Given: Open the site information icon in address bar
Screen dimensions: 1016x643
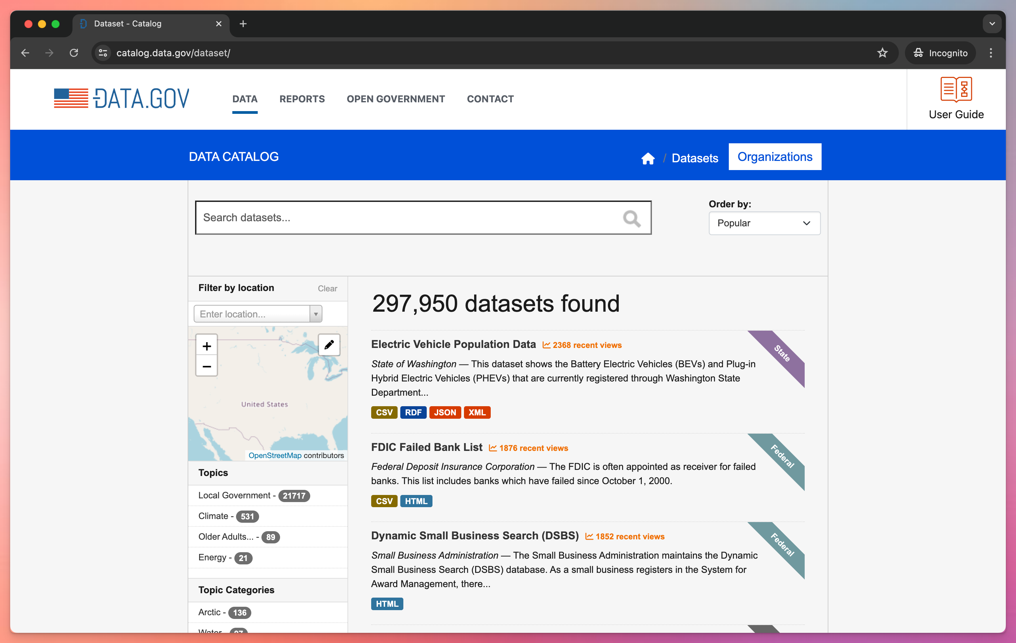Looking at the screenshot, I should coord(103,53).
